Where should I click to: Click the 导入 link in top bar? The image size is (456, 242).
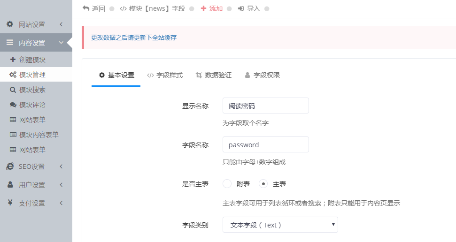(x=249, y=8)
